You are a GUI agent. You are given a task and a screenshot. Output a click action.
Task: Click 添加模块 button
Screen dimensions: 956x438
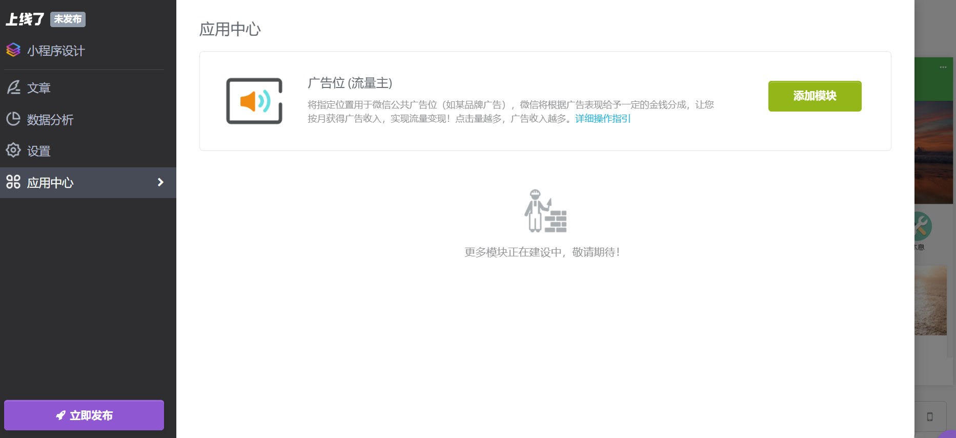(815, 96)
